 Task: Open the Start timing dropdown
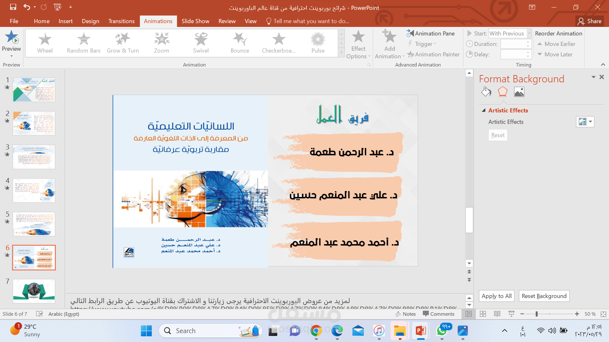[529, 33]
